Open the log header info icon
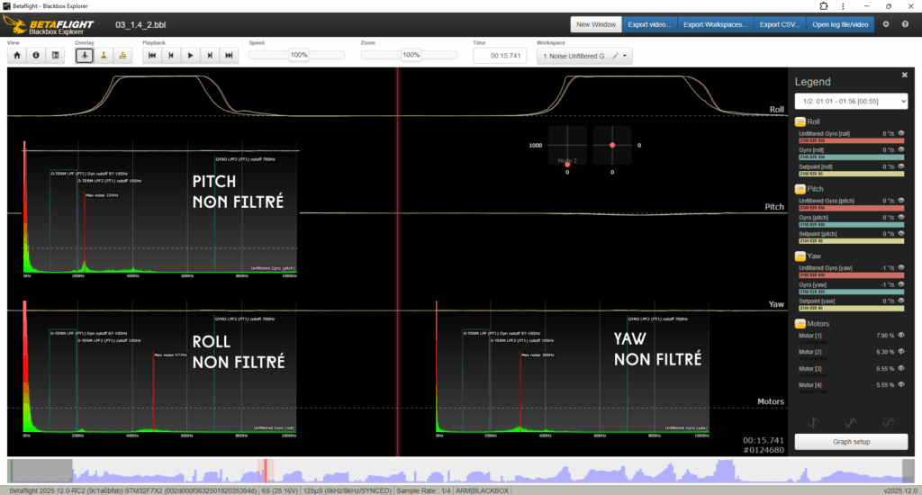 point(36,56)
